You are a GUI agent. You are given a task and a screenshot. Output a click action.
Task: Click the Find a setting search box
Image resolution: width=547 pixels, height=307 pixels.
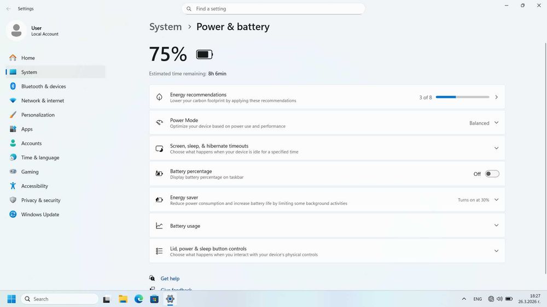click(273, 9)
